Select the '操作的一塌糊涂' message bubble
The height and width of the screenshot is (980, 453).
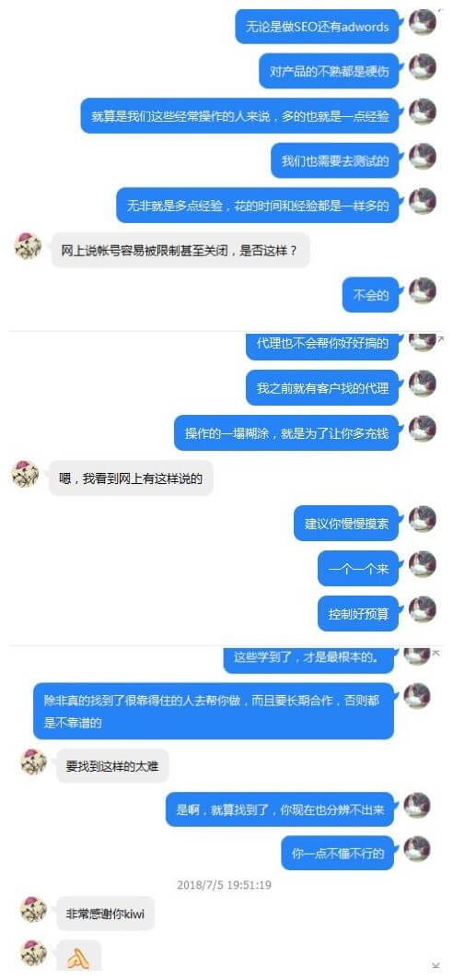click(x=286, y=433)
